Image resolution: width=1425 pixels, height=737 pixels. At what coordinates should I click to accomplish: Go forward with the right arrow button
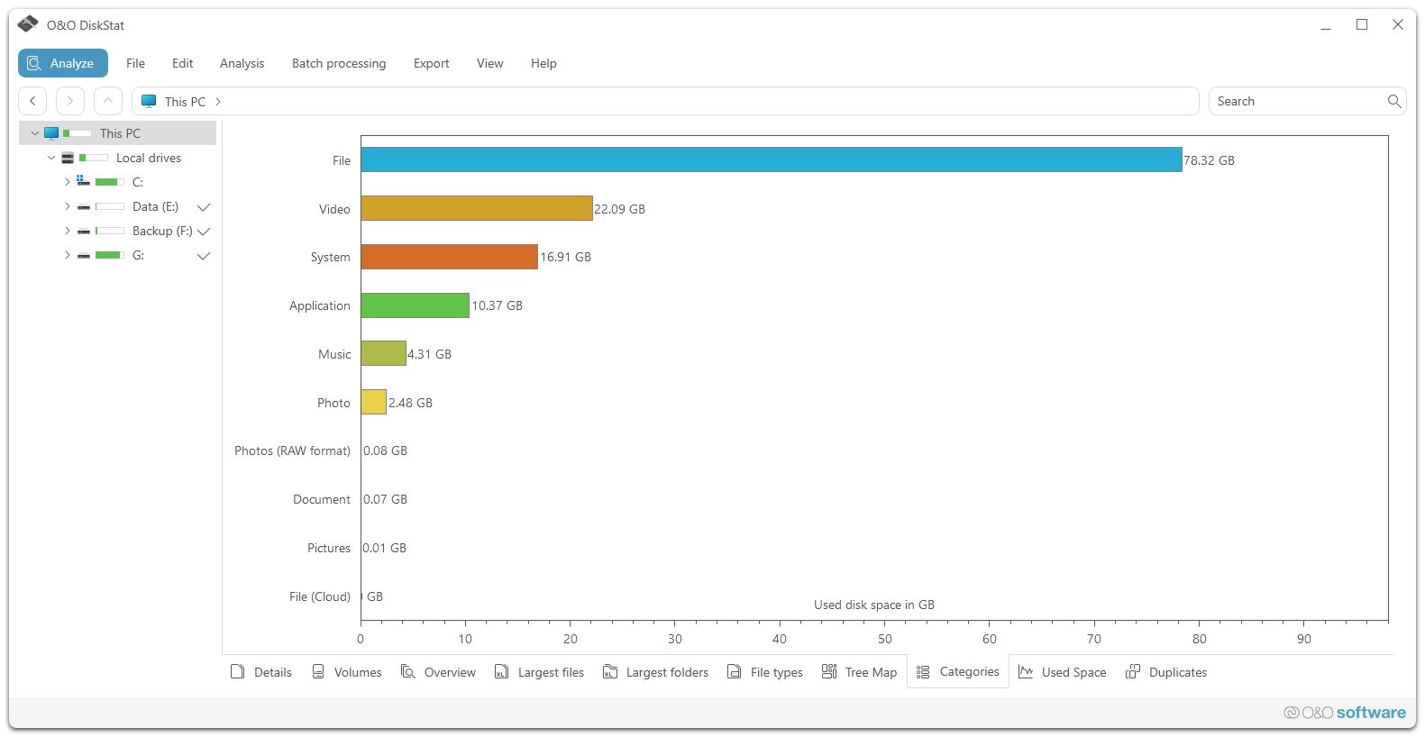pos(70,101)
